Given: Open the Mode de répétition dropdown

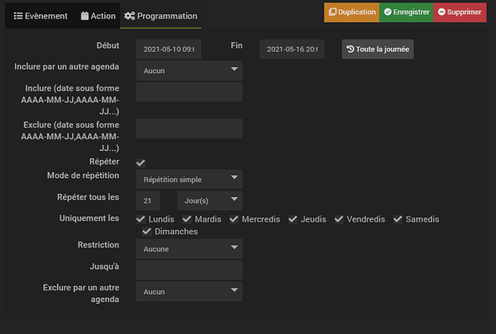Looking at the screenshot, I should tap(189, 180).
